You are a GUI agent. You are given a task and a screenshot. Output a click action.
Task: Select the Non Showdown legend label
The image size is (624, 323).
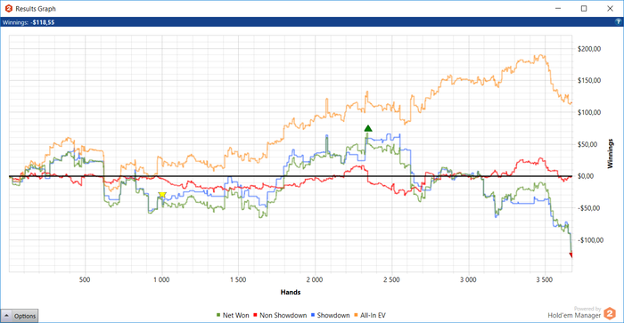point(283,316)
